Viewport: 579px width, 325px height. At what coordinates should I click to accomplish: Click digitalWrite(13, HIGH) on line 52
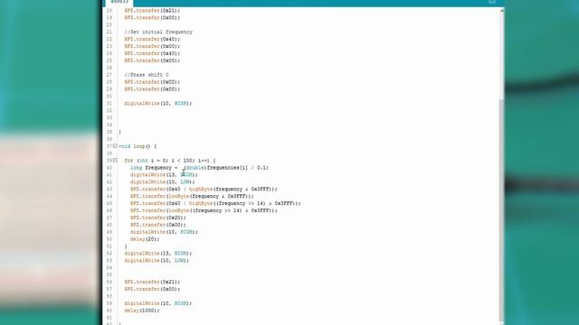pos(158,254)
